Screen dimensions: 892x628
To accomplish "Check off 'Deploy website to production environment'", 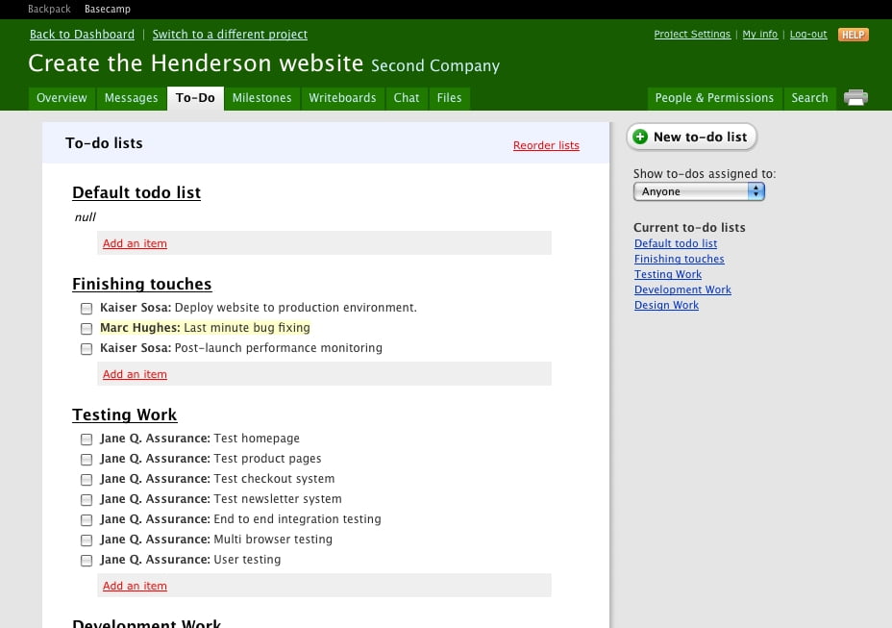I will click(87, 308).
